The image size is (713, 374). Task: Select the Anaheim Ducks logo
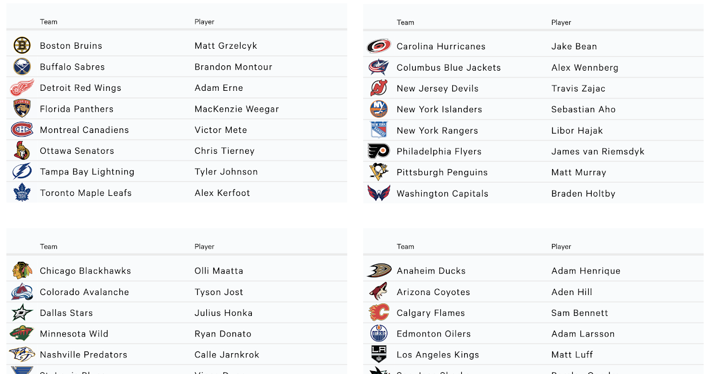378,271
